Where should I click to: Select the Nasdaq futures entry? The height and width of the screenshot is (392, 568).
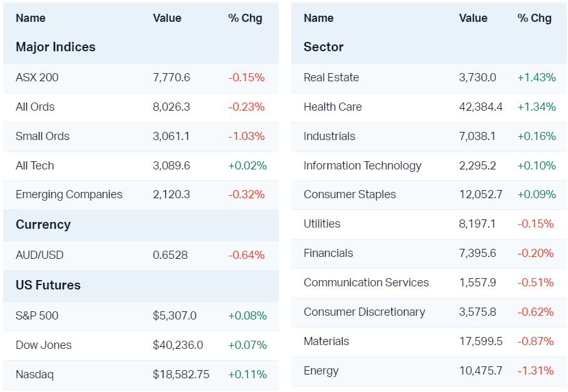[34, 374]
